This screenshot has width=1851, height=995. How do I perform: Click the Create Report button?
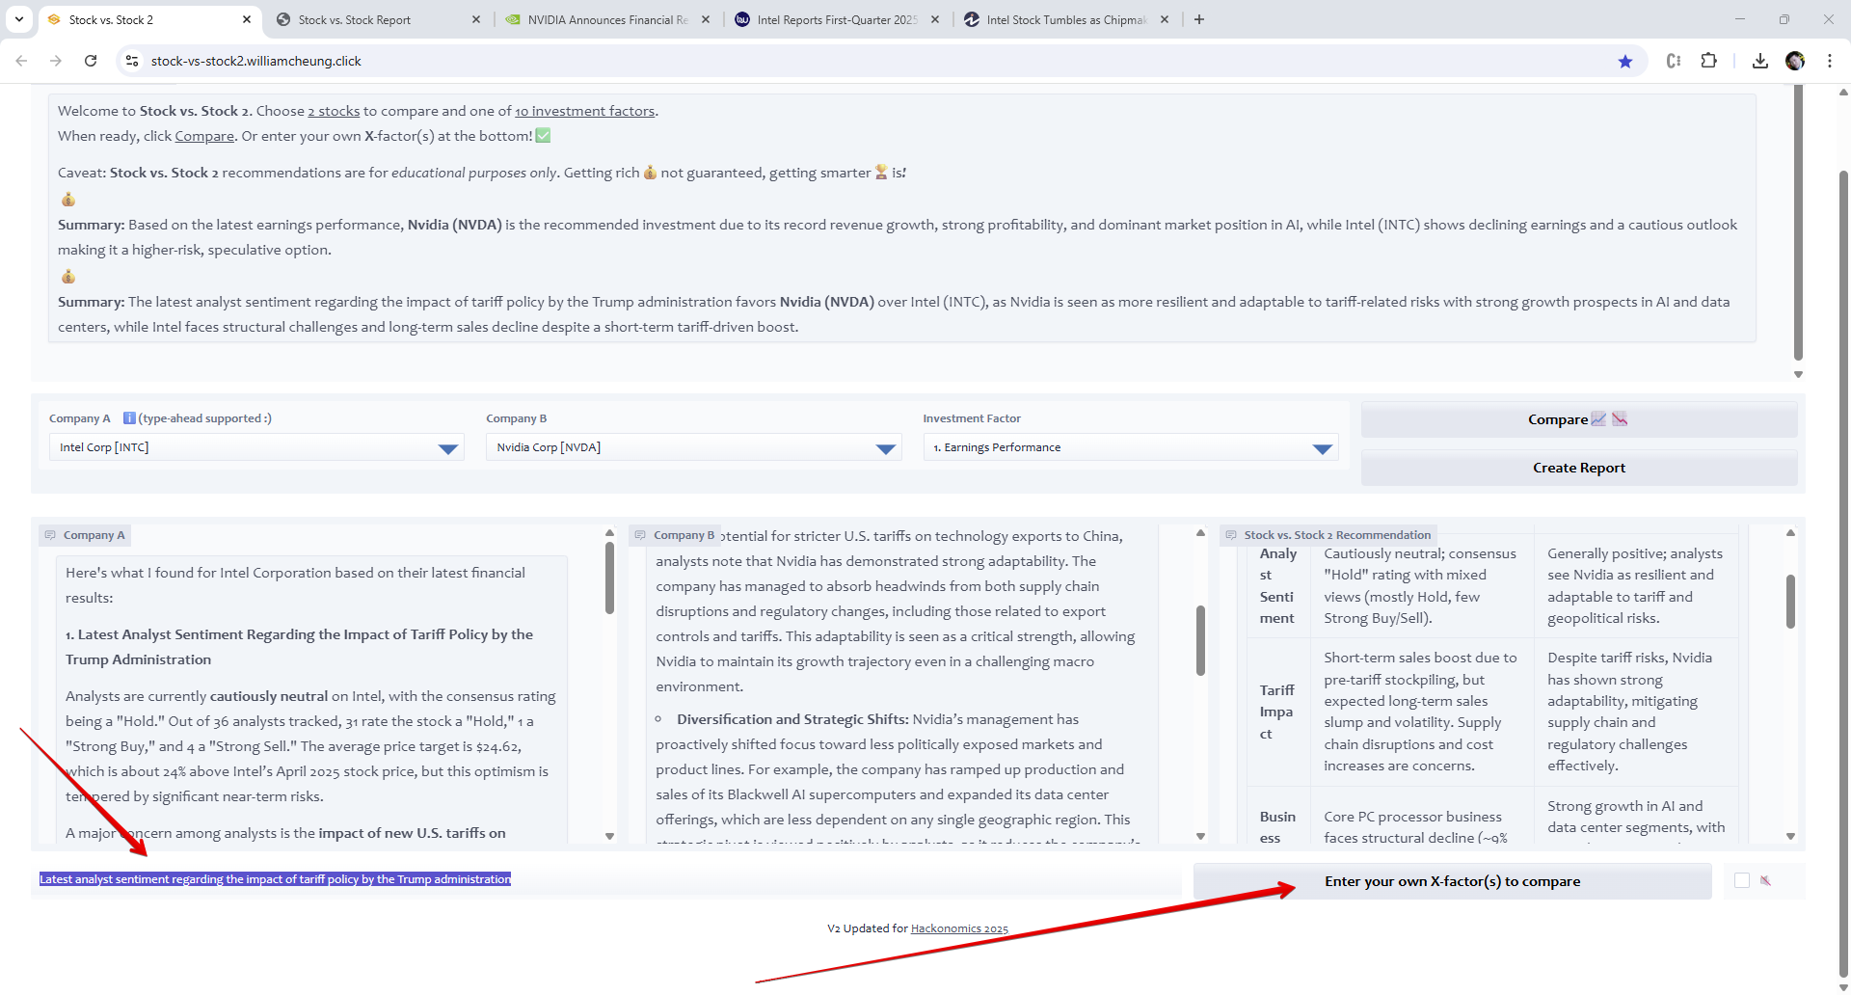[1579, 468]
